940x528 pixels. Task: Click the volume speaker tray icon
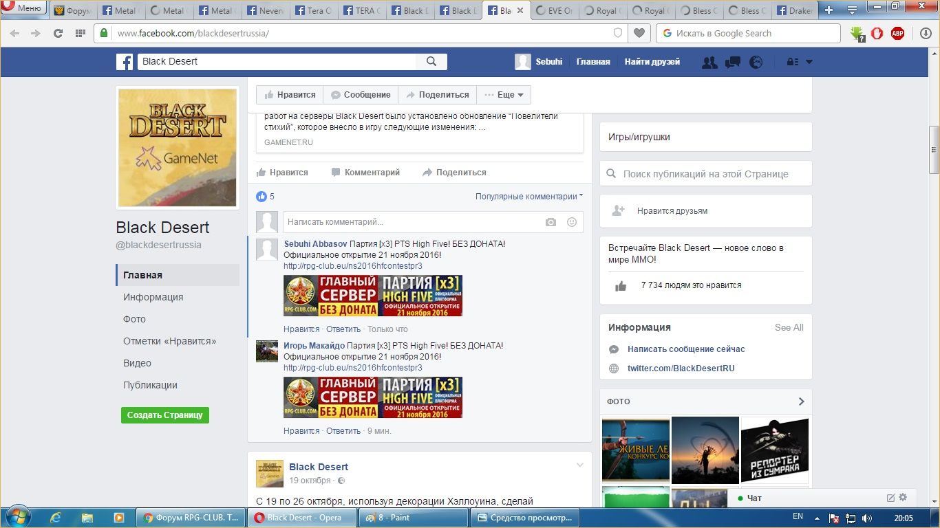(x=866, y=518)
